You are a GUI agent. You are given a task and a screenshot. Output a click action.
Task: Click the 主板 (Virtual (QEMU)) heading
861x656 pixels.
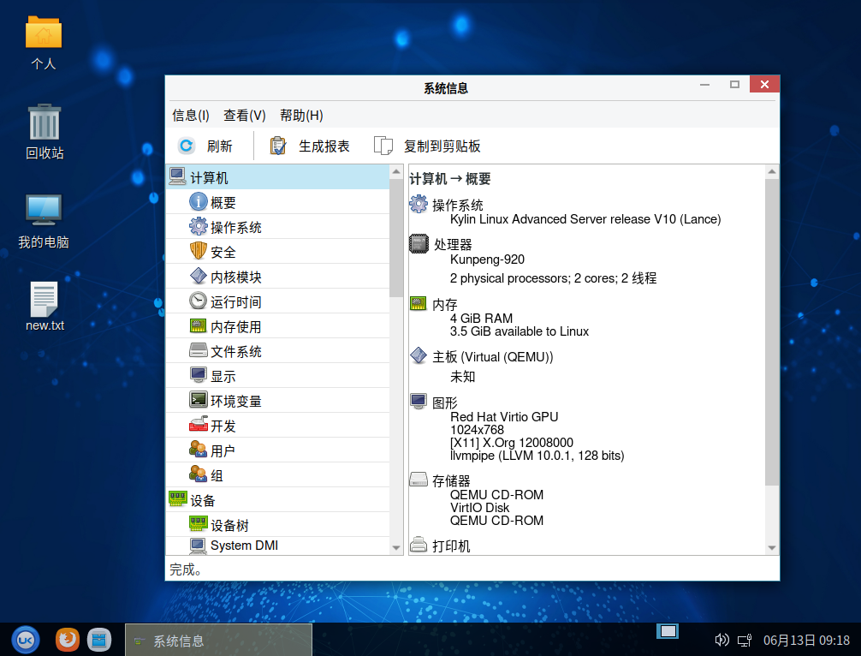pos(492,357)
